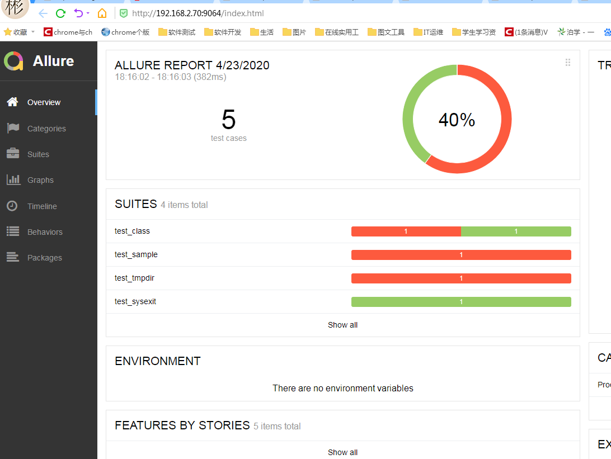Open the Graphs section

[48, 180]
